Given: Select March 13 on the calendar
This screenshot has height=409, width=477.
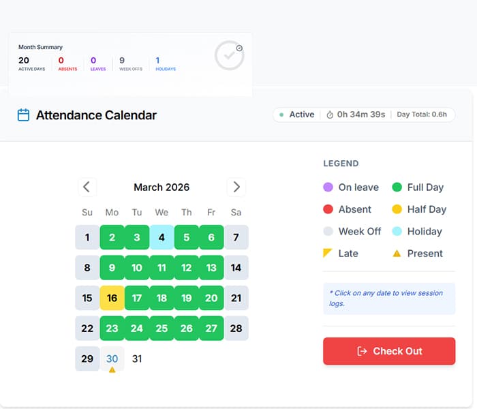Looking at the screenshot, I should click(211, 267).
